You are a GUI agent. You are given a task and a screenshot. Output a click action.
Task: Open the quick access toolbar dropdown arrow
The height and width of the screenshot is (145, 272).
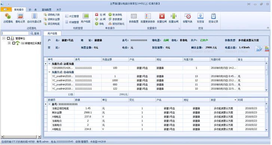(9, 4)
